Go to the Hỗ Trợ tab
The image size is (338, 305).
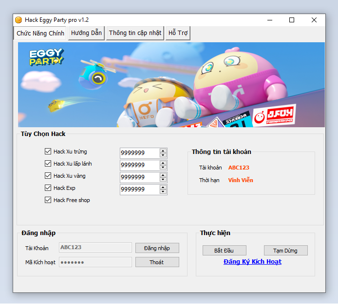click(178, 33)
